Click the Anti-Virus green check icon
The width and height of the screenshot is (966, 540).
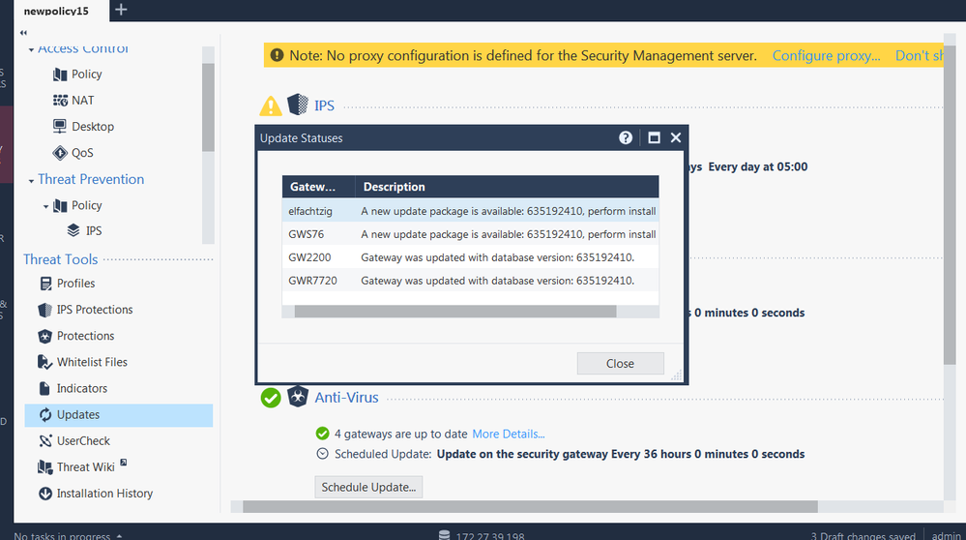pyautogui.click(x=271, y=398)
